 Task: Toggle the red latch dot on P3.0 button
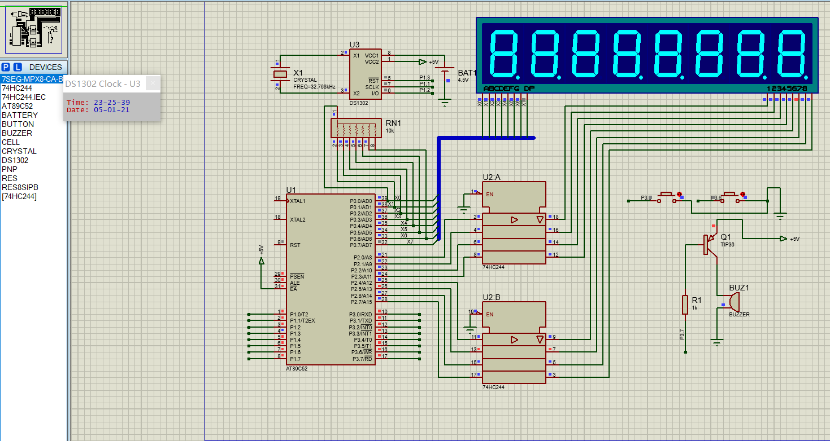[680, 193]
